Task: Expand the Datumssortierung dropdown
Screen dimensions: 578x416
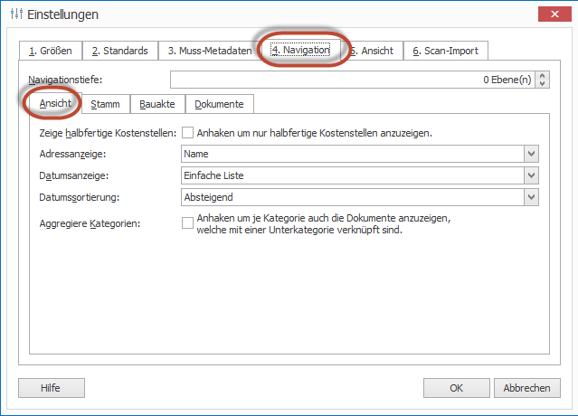Action: click(x=531, y=195)
